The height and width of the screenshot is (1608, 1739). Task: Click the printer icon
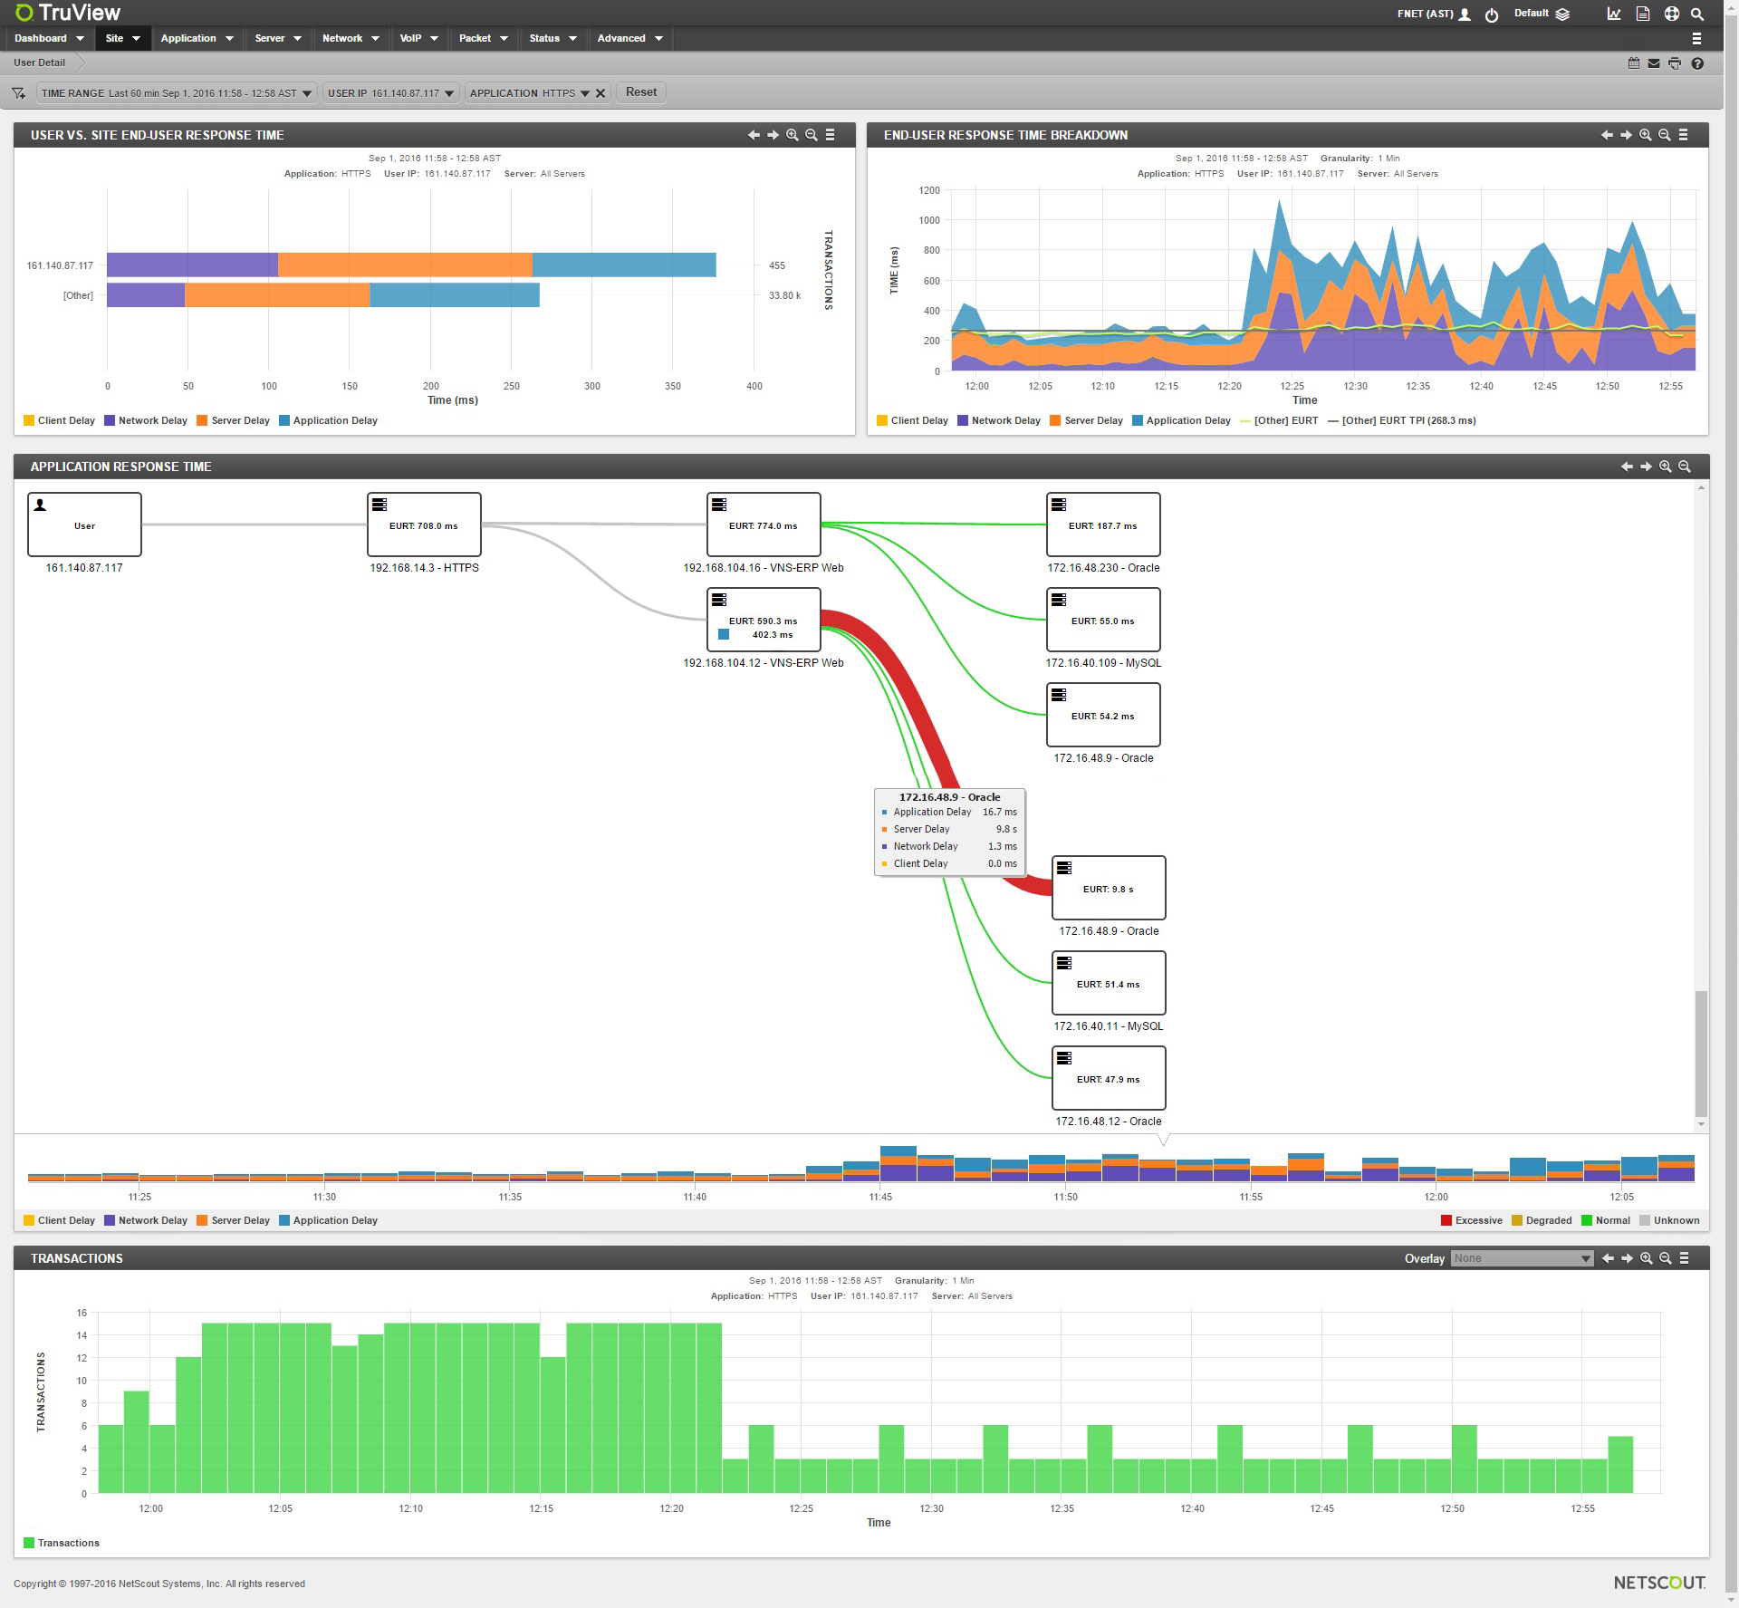[x=1674, y=63]
